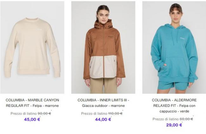Screen dimensions: 206x134
Task: Open the beige Marble Canyon sweatshirt image
Action: [x=32, y=48]
